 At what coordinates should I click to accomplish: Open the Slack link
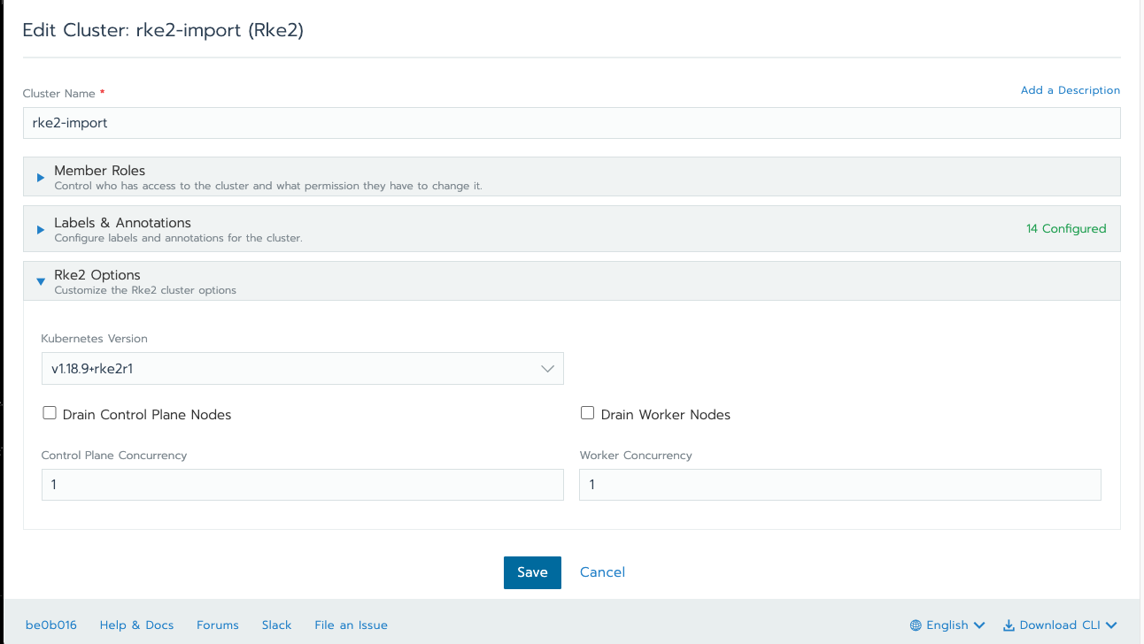point(276,625)
